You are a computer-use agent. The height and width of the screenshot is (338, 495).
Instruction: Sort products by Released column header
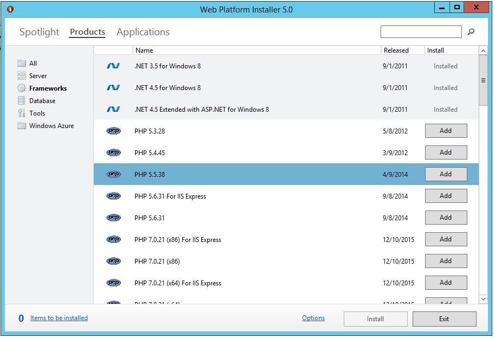[x=396, y=50]
